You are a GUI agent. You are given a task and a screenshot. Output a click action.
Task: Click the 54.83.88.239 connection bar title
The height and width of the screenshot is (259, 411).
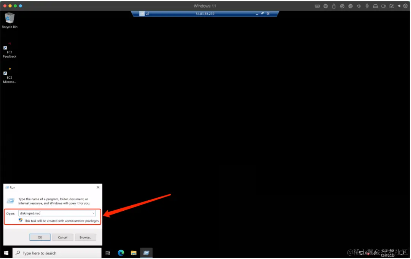[x=205, y=14]
